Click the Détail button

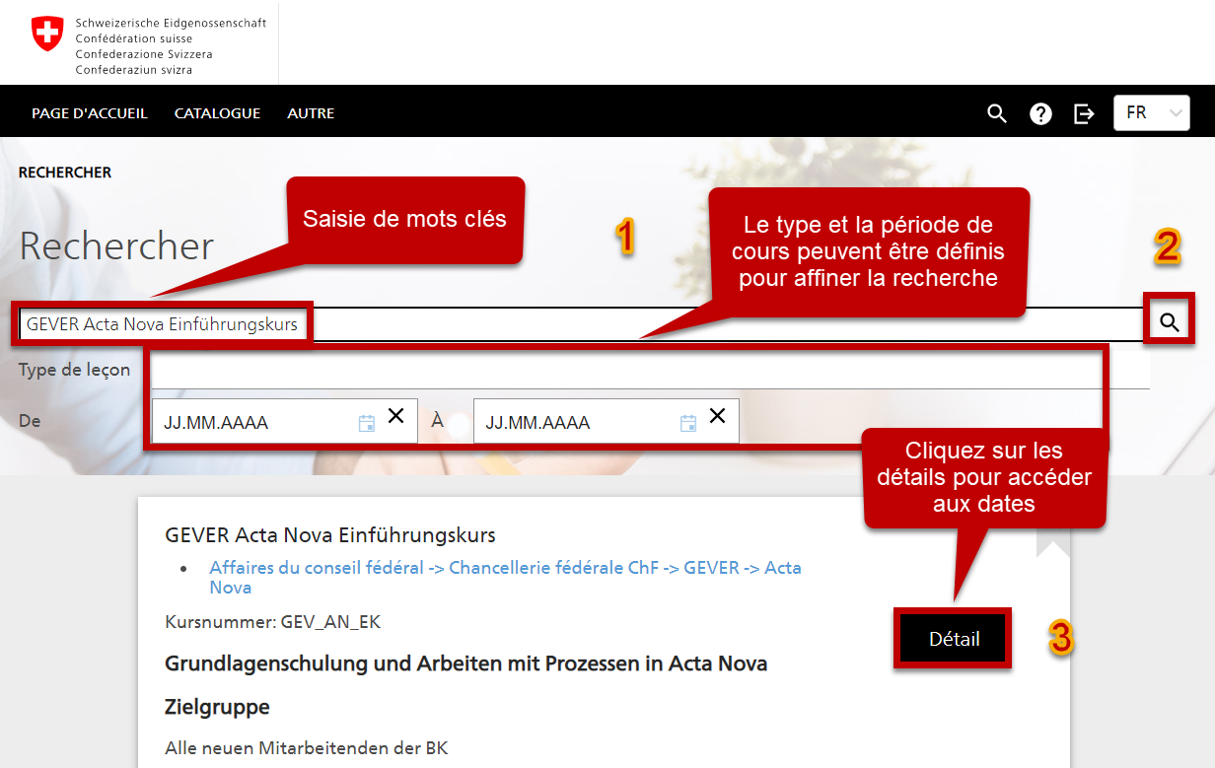coord(954,639)
